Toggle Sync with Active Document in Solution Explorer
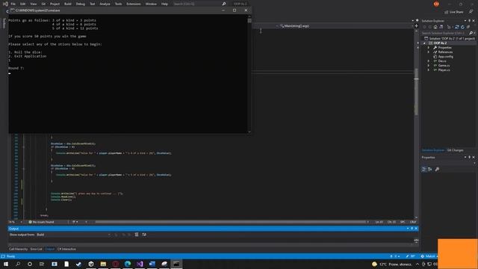The width and height of the screenshot is (478, 269). pyautogui.click(x=456, y=27)
